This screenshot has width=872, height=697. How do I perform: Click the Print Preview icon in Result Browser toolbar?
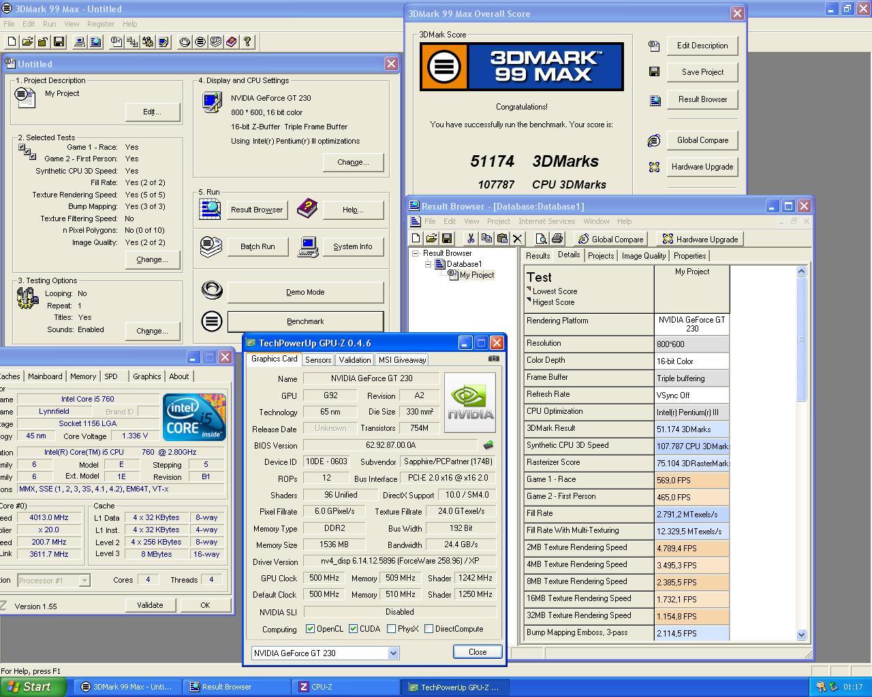pos(541,239)
